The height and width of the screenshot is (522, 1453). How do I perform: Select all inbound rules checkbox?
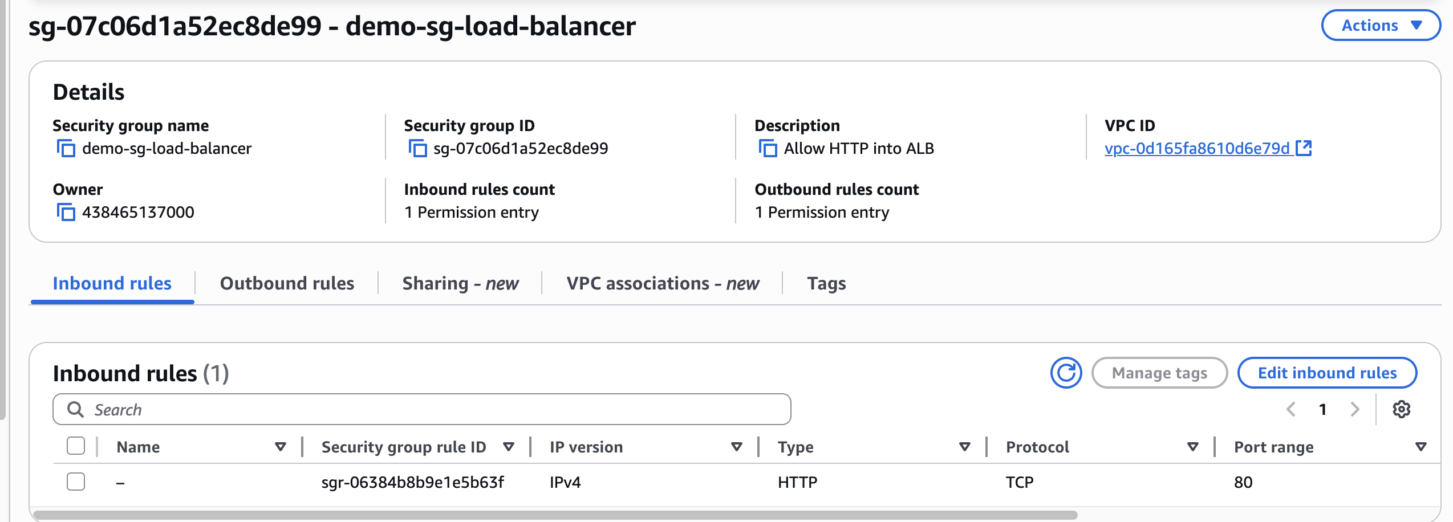pos(76,446)
